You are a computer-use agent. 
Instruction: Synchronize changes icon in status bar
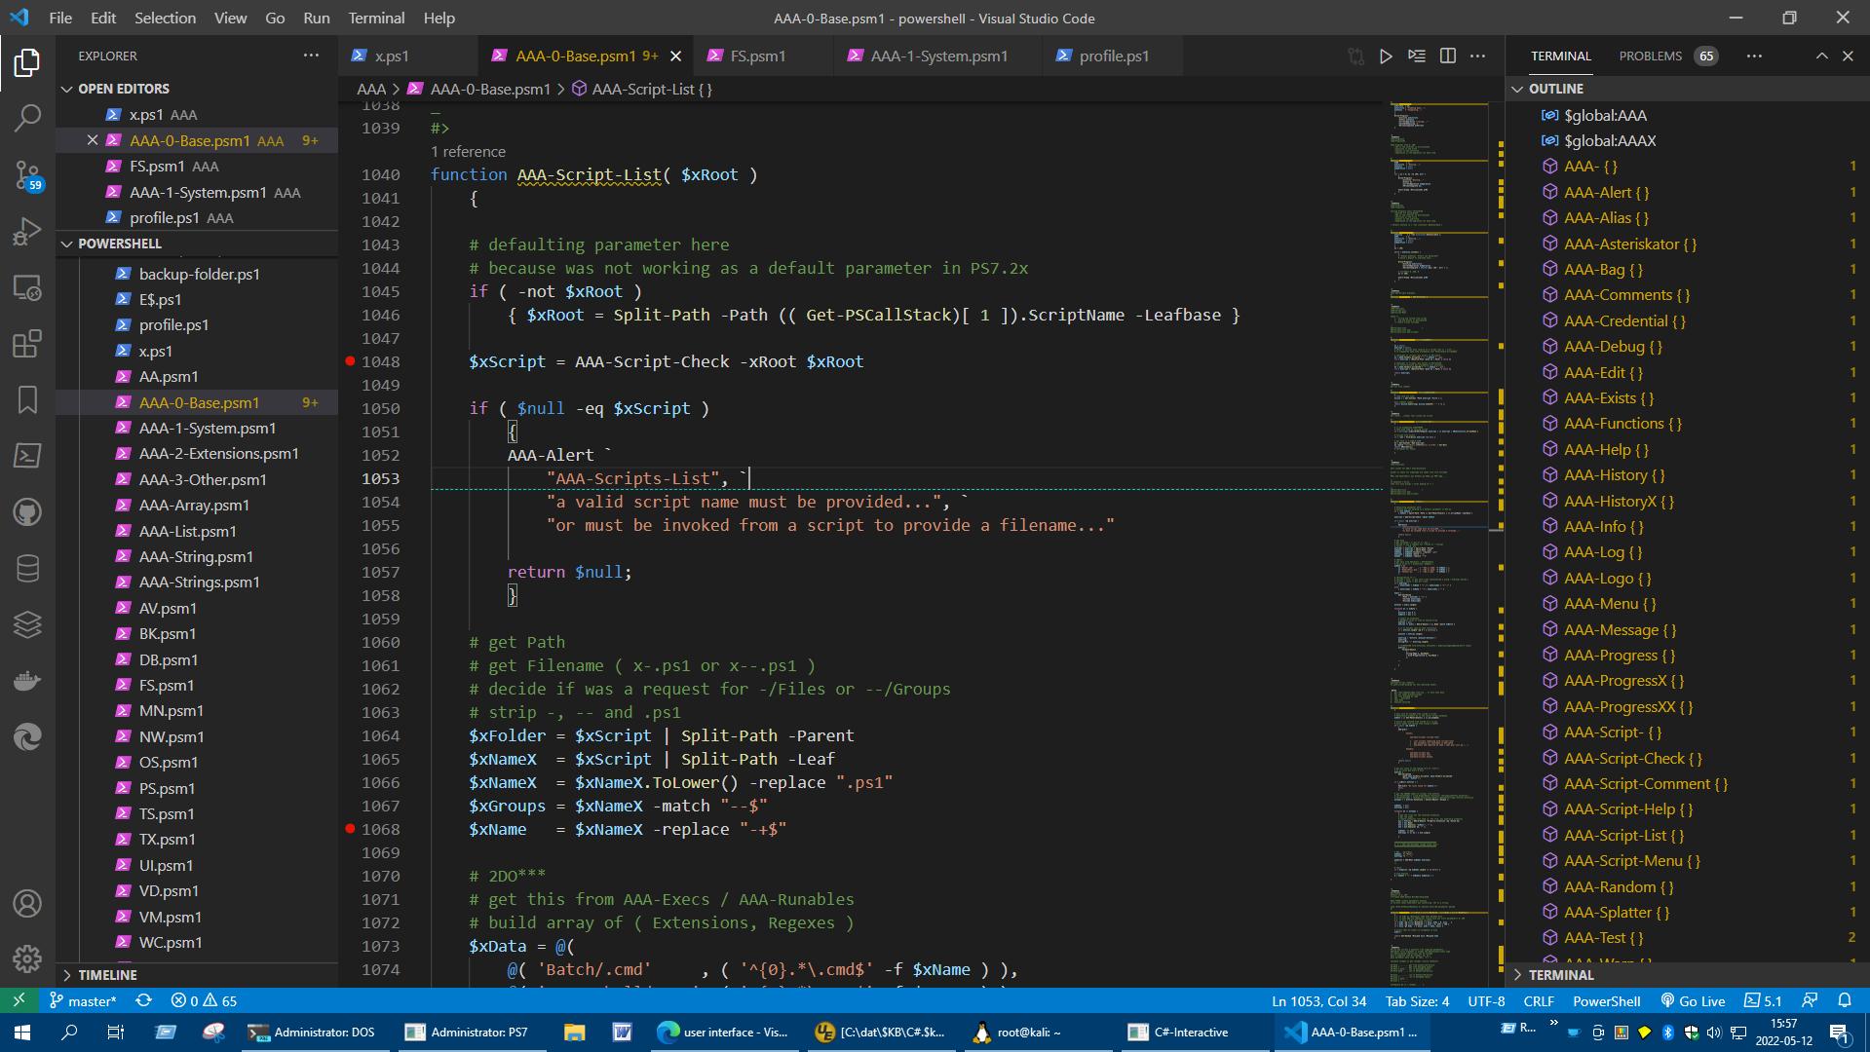click(x=144, y=1001)
